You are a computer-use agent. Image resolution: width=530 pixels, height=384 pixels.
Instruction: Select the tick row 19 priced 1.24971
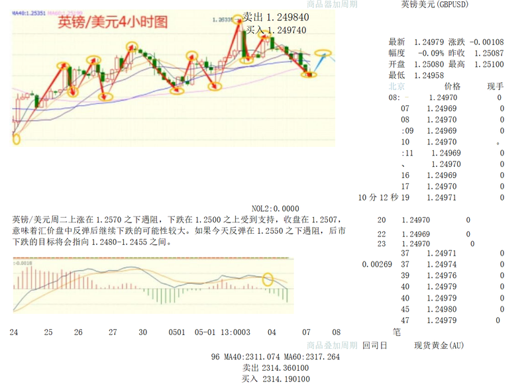click(452, 198)
